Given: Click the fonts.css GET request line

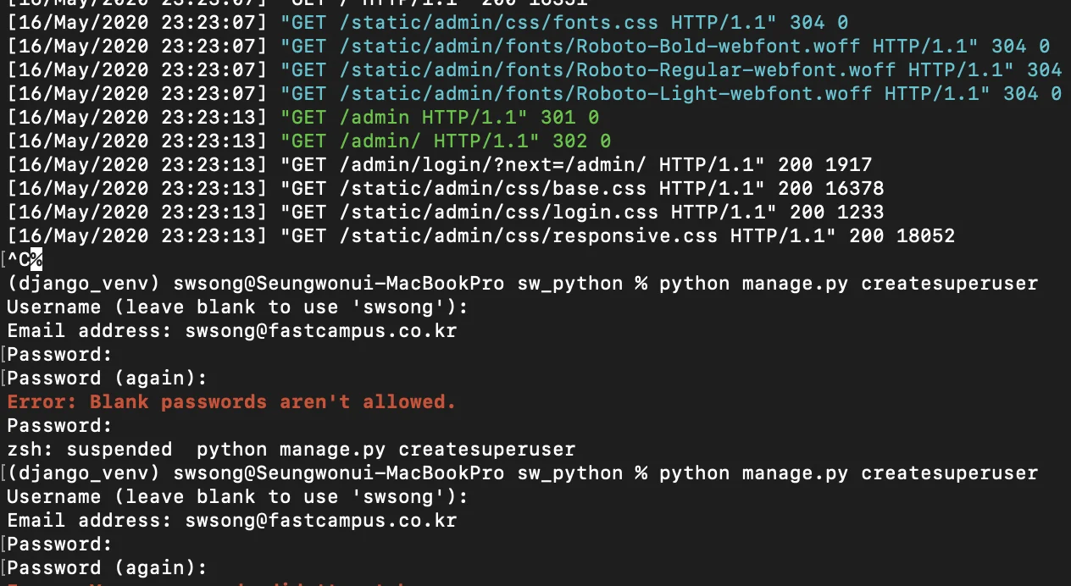Looking at the screenshot, I should [x=563, y=23].
